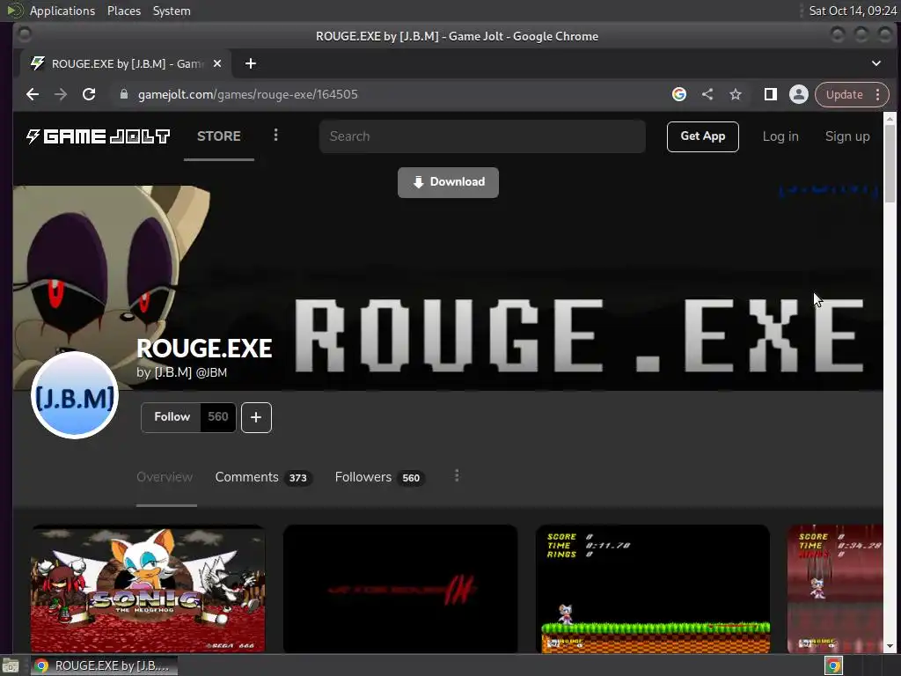Viewport: 901px width, 676px height.
Task: Click scrollbar down arrow
Action: pos(890,646)
